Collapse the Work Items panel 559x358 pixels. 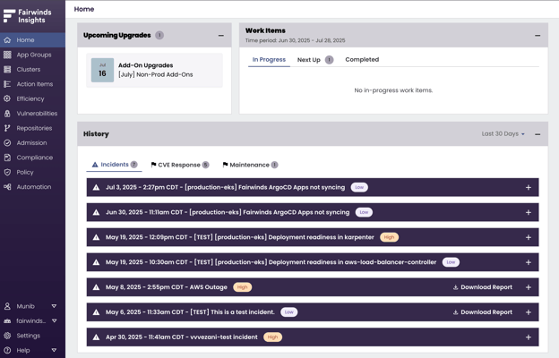pyautogui.click(x=537, y=35)
